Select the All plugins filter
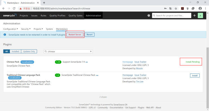This screenshot has width=209, height=111. (x=6, y=51)
